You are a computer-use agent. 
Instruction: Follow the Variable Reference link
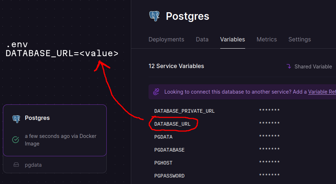tap(322, 92)
